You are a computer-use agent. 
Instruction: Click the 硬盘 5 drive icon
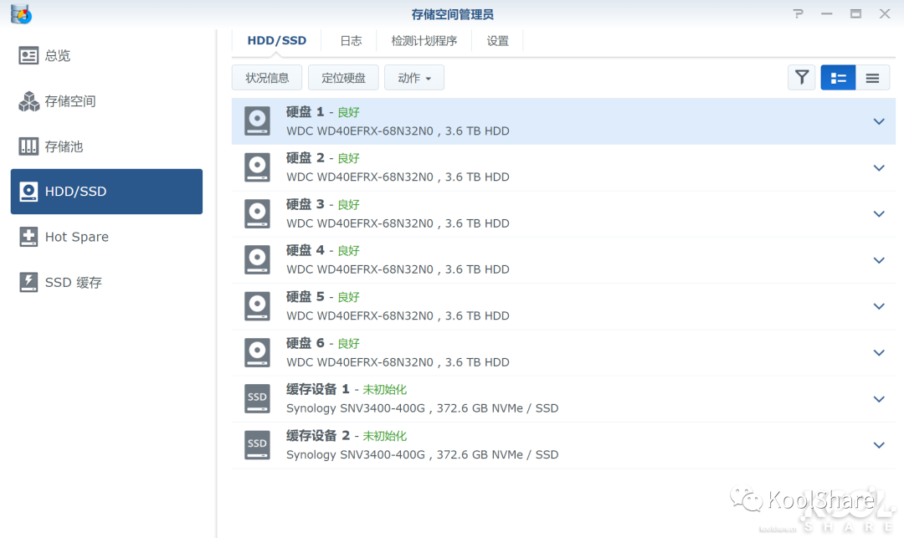[257, 306]
